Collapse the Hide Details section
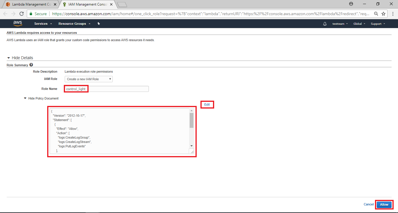 (20, 58)
